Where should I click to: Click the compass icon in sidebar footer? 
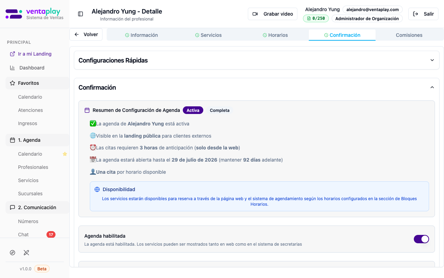[12, 253]
